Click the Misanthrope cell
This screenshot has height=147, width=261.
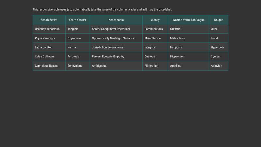[155, 38]
